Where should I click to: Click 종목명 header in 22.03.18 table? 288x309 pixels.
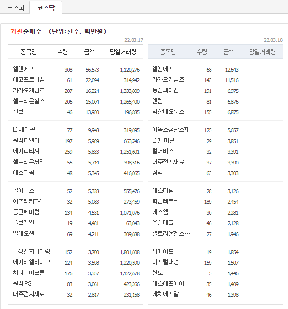pyautogui.click(x=168, y=52)
